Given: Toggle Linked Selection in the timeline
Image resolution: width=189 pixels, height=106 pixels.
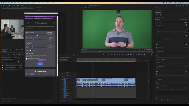Looking at the screenshot, I should (66, 61).
